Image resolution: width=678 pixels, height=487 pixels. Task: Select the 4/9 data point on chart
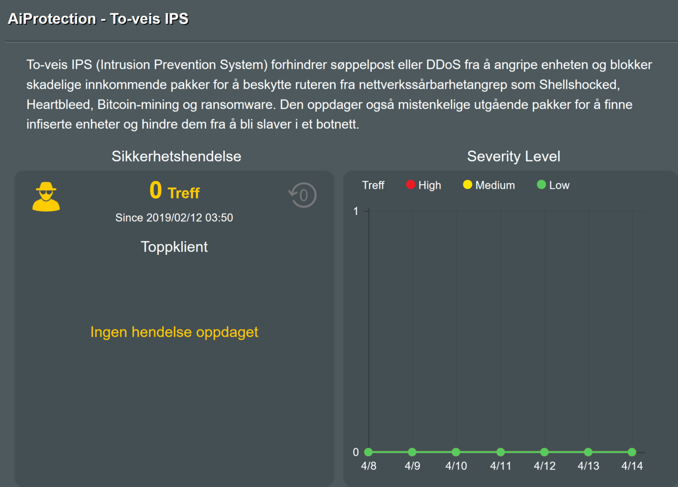(x=412, y=452)
